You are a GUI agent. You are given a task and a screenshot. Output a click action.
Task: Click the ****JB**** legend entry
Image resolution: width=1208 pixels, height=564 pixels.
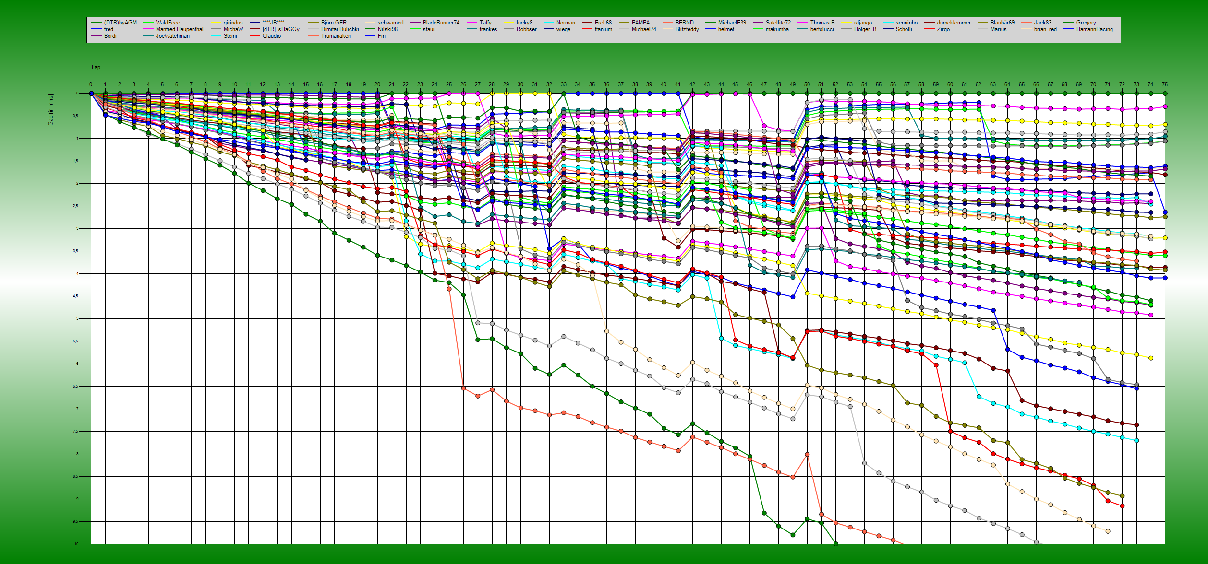point(273,23)
